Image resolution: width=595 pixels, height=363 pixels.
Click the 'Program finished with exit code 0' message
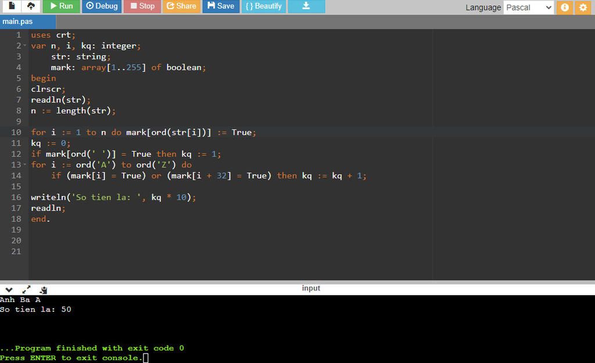92,348
